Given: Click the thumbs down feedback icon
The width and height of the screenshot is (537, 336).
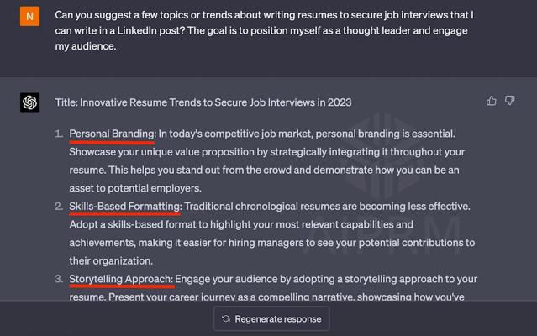Looking at the screenshot, I should click(509, 101).
